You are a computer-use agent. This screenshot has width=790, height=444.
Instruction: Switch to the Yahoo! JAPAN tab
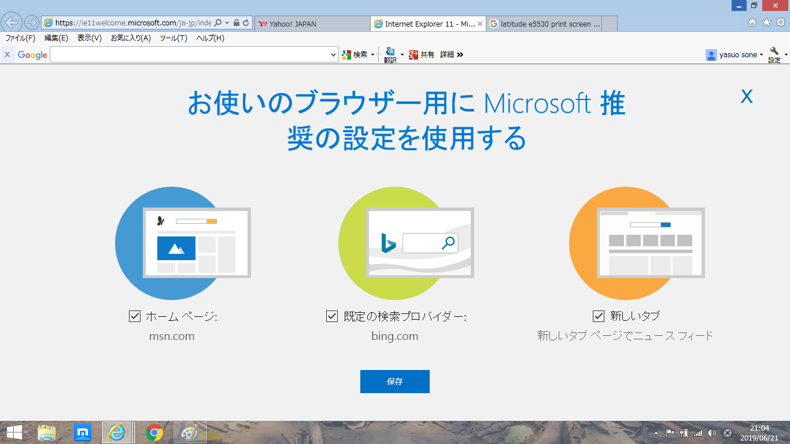tap(312, 24)
